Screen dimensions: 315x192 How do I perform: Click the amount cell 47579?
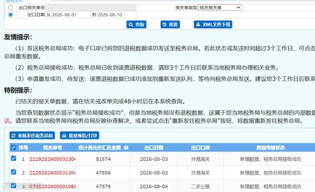tap(103, 187)
